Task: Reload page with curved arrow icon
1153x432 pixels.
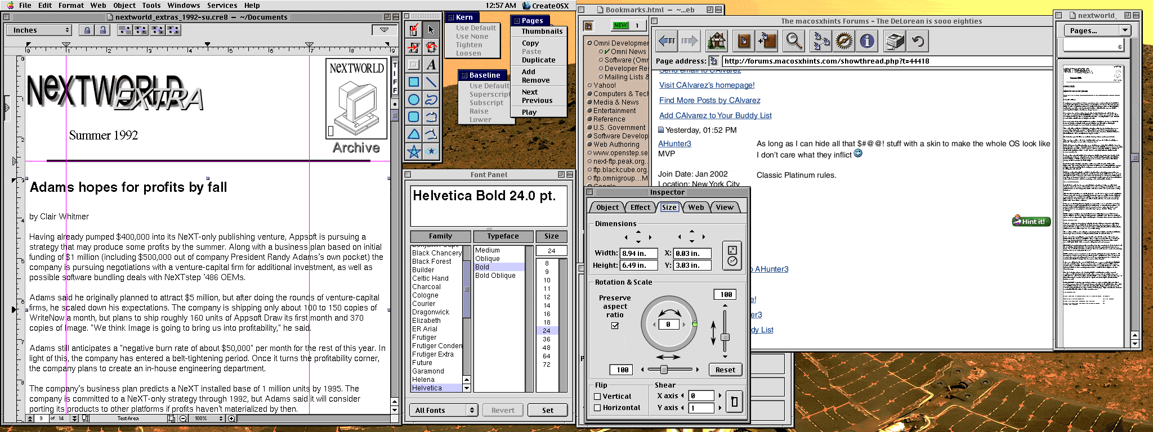Action: point(918,41)
